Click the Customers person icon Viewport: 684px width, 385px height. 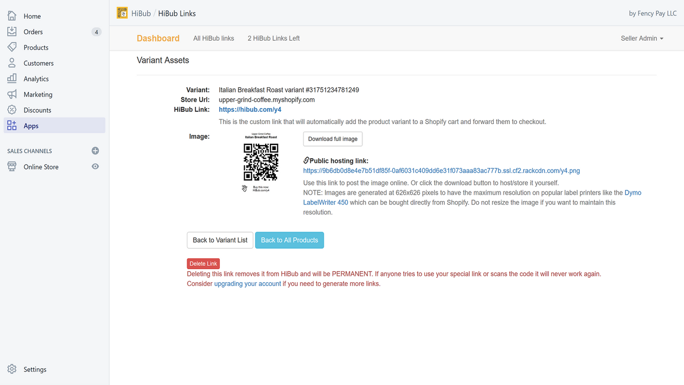(12, 63)
